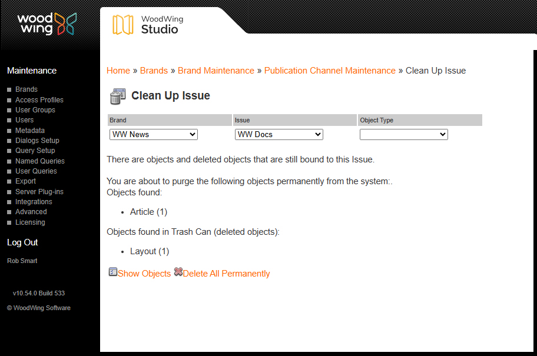
Task: Click the red X icon before Delete All Permanently
Action: coord(178,272)
